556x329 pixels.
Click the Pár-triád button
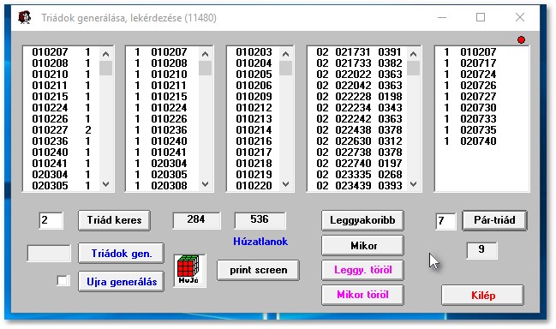494,220
